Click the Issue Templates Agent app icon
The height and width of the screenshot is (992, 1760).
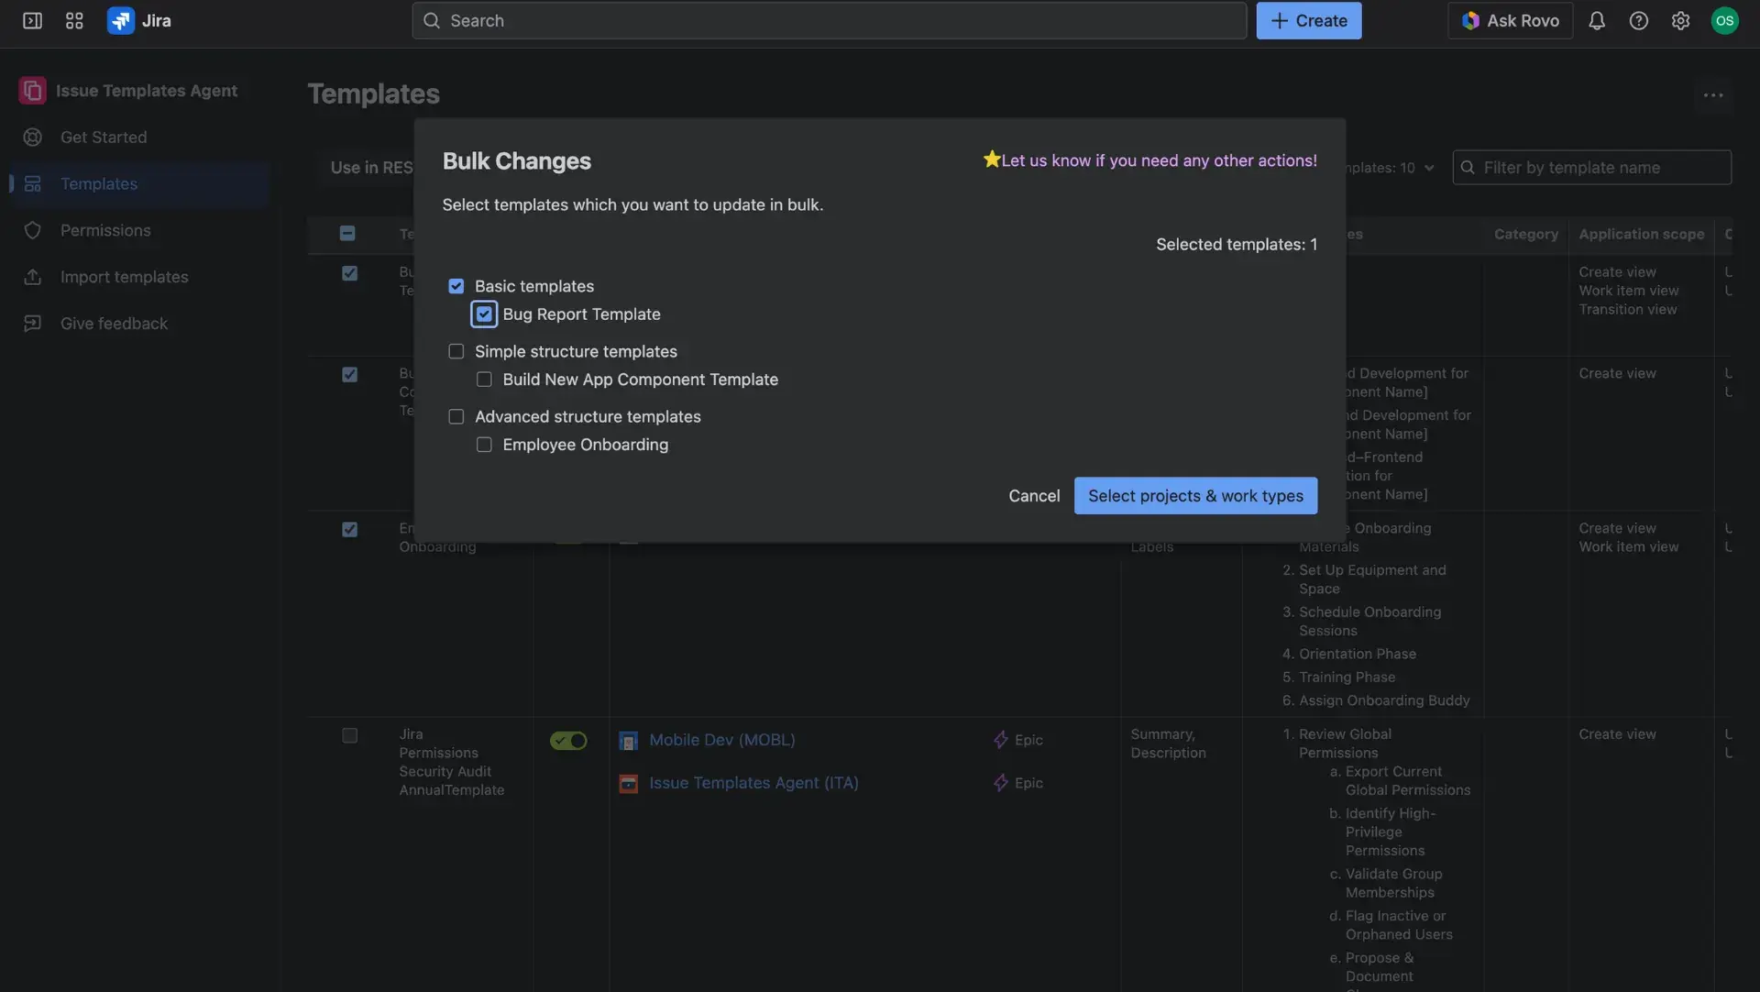[33, 90]
